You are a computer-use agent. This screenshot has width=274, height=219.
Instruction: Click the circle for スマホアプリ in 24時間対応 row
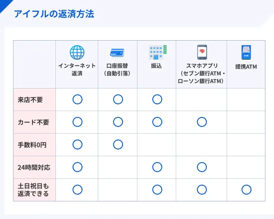[201, 167]
